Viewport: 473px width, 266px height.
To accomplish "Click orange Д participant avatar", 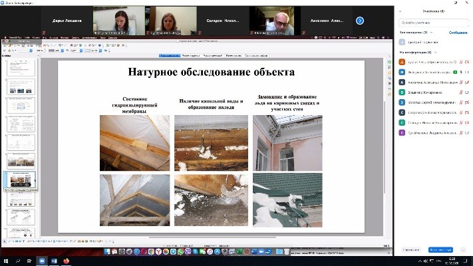I will click(x=402, y=62).
